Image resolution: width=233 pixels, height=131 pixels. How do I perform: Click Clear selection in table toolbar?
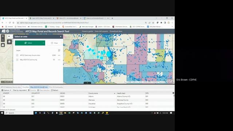coord(43,90)
